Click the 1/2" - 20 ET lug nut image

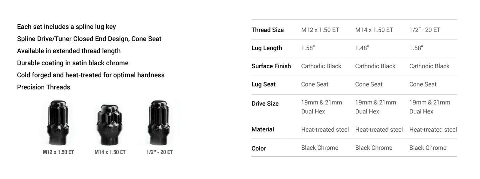[159, 123]
